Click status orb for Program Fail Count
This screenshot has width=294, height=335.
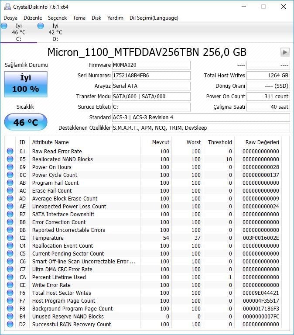pyautogui.click(x=10, y=183)
